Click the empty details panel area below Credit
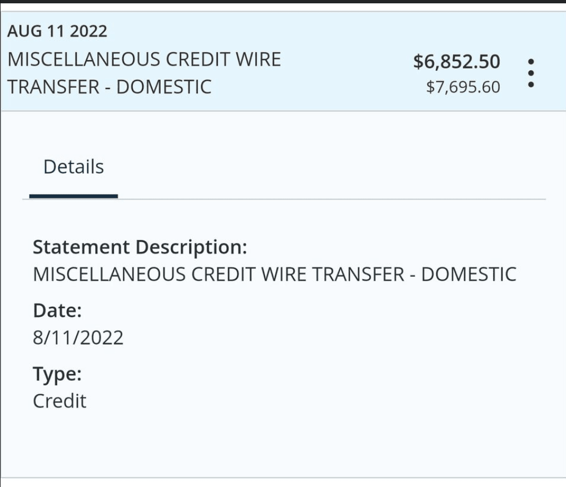Image resolution: width=566 pixels, height=487 pixels. (283, 444)
